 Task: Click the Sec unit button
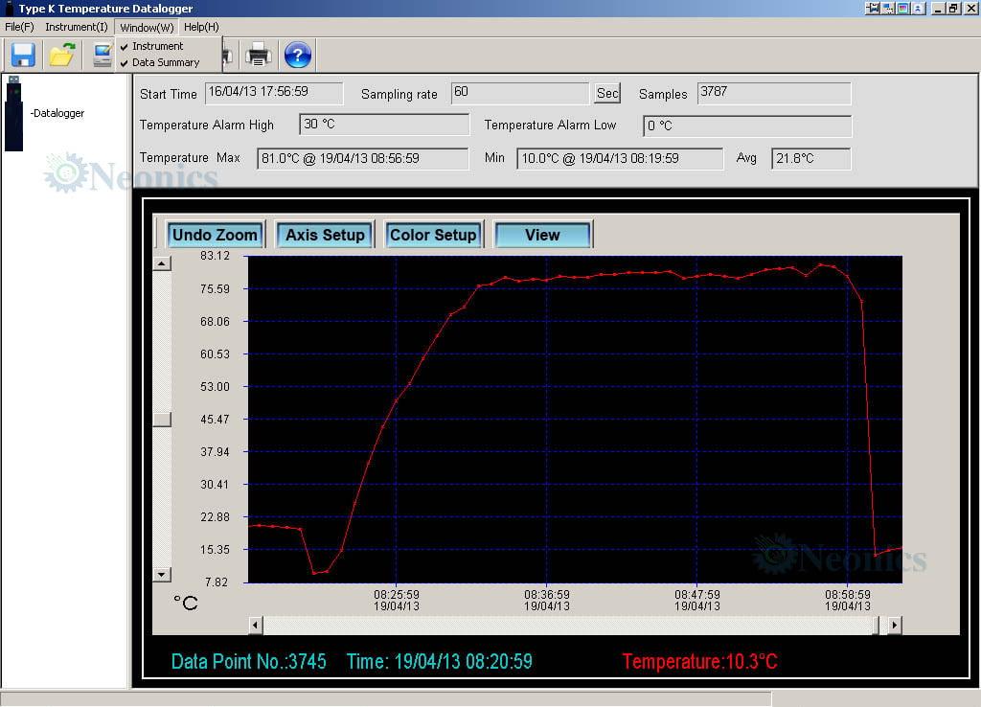pos(606,93)
